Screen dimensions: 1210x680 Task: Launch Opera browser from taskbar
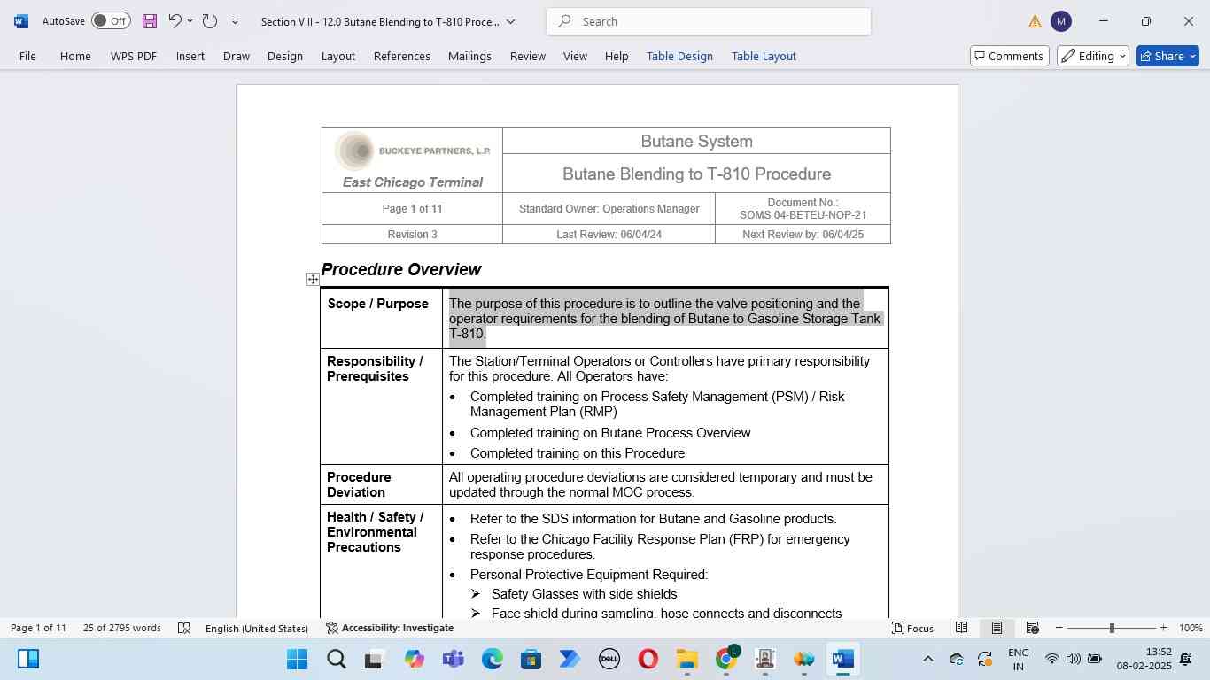tap(648, 659)
